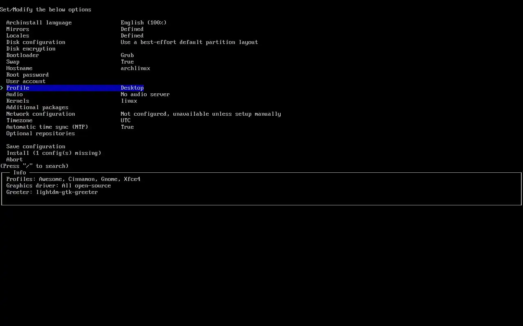The width and height of the screenshot is (523, 326).
Task: Open Additional packages entry
Action: pos(37,107)
